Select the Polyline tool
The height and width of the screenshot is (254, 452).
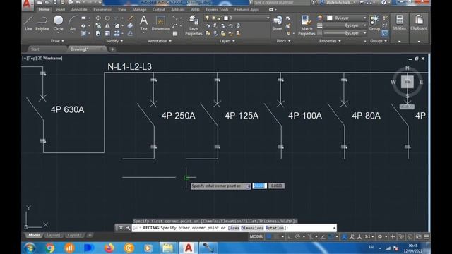tap(42, 23)
